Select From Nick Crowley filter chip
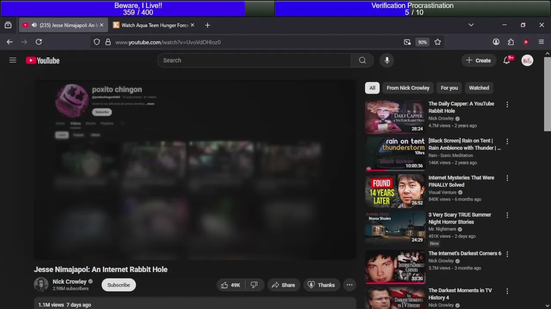Image resolution: width=551 pixels, height=309 pixels. click(408, 88)
